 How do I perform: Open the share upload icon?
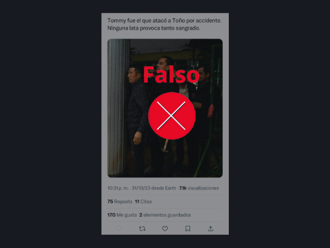pyautogui.click(x=211, y=229)
